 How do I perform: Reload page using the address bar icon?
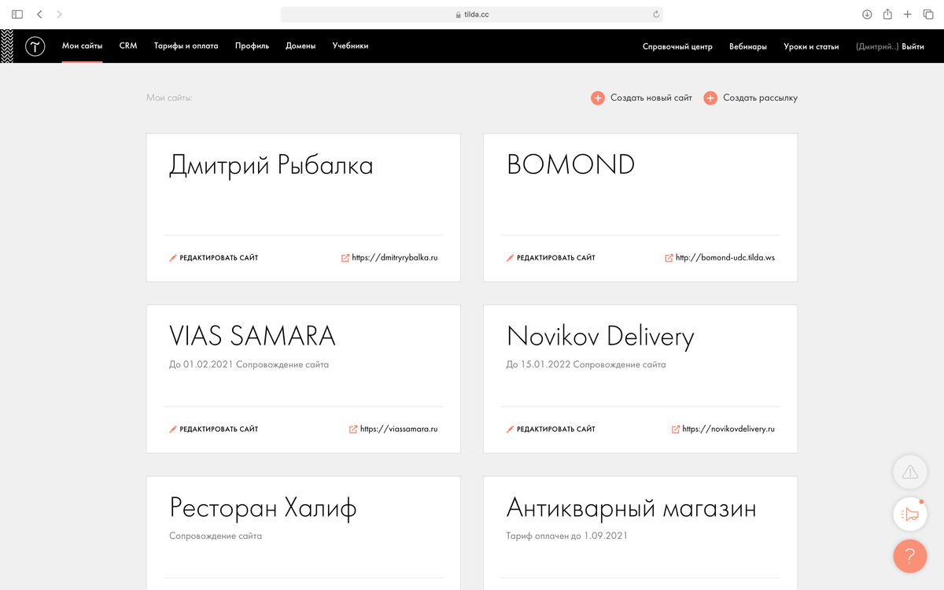tap(655, 14)
